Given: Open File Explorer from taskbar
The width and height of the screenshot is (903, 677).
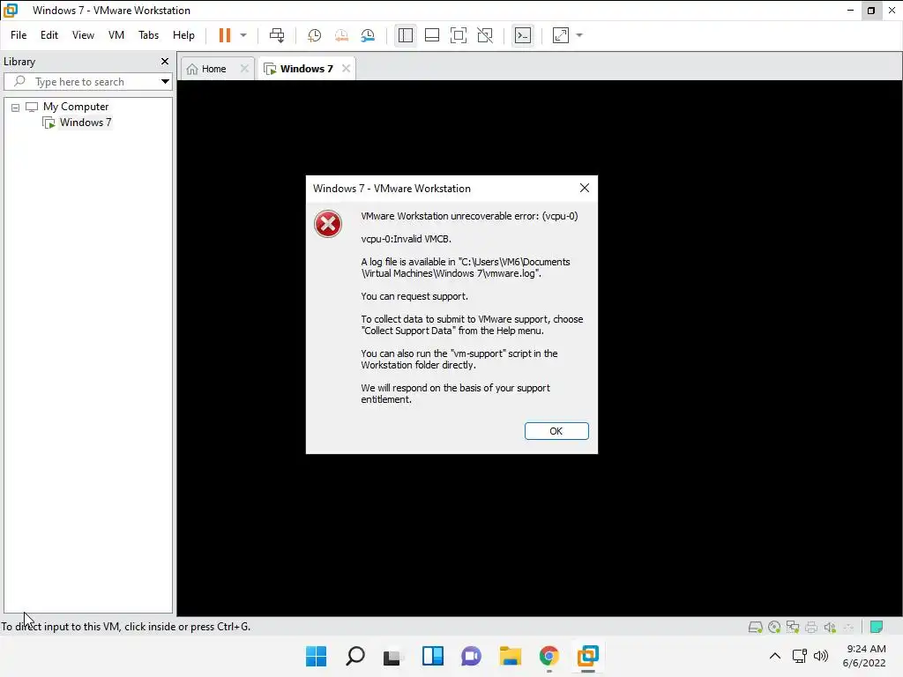Looking at the screenshot, I should tap(511, 656).
